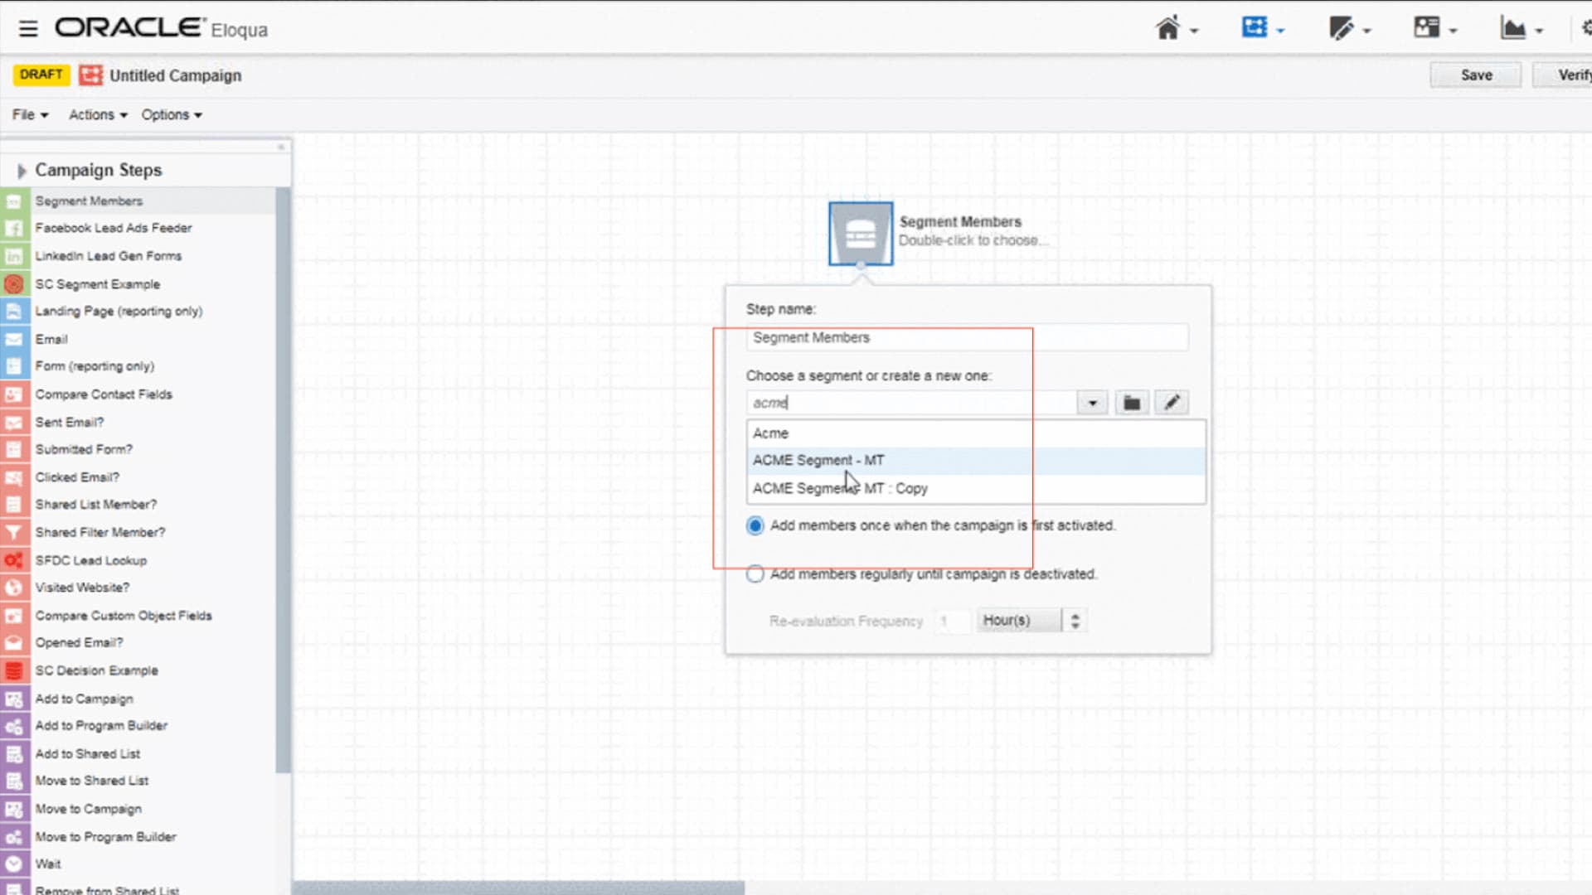Enable Add members once when campaign activated

coord(755,525)
